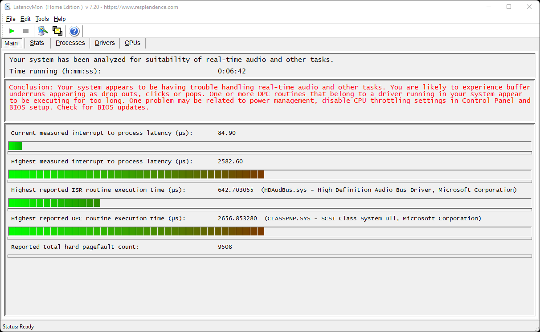Click the CLASSPNP.SYS driver description text
This screenshot has width=540, height=332.
pyautogui.click(x=373, y=219)
